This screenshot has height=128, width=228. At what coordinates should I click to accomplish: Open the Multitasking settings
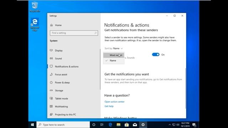(x=59, y=106)
